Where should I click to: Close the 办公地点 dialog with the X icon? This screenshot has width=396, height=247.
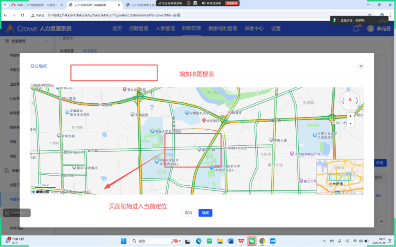[361, 66]
